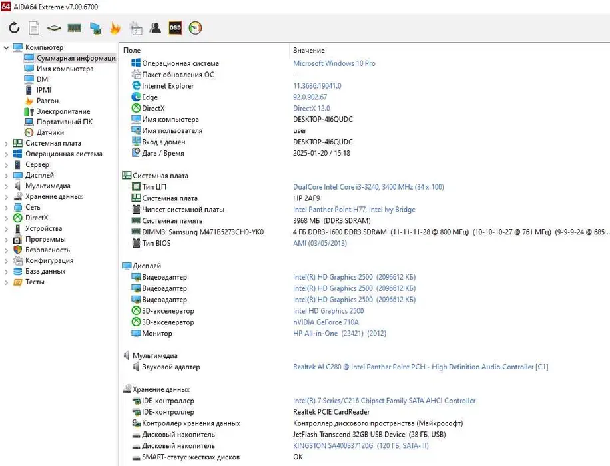Click the user silhouette toolbar icon
The image size is (610, 466).
click(x=155, y=27)
